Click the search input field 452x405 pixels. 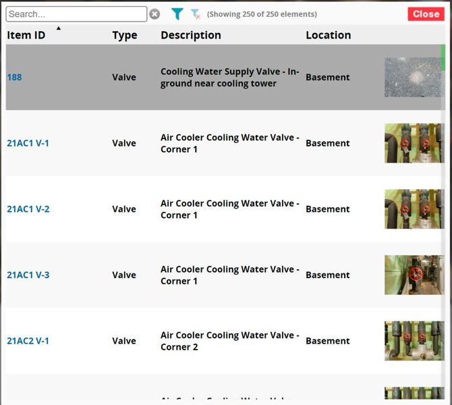click(x=76, y=14)
